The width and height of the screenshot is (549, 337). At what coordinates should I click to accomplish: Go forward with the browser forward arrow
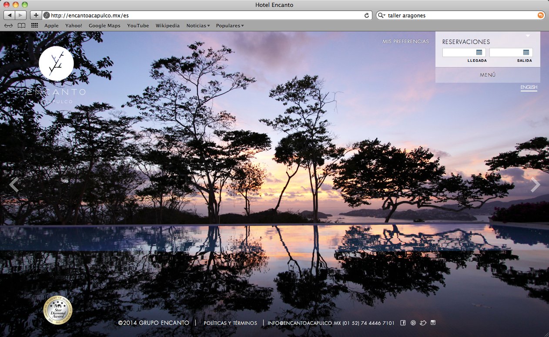[x=21, y=15]
